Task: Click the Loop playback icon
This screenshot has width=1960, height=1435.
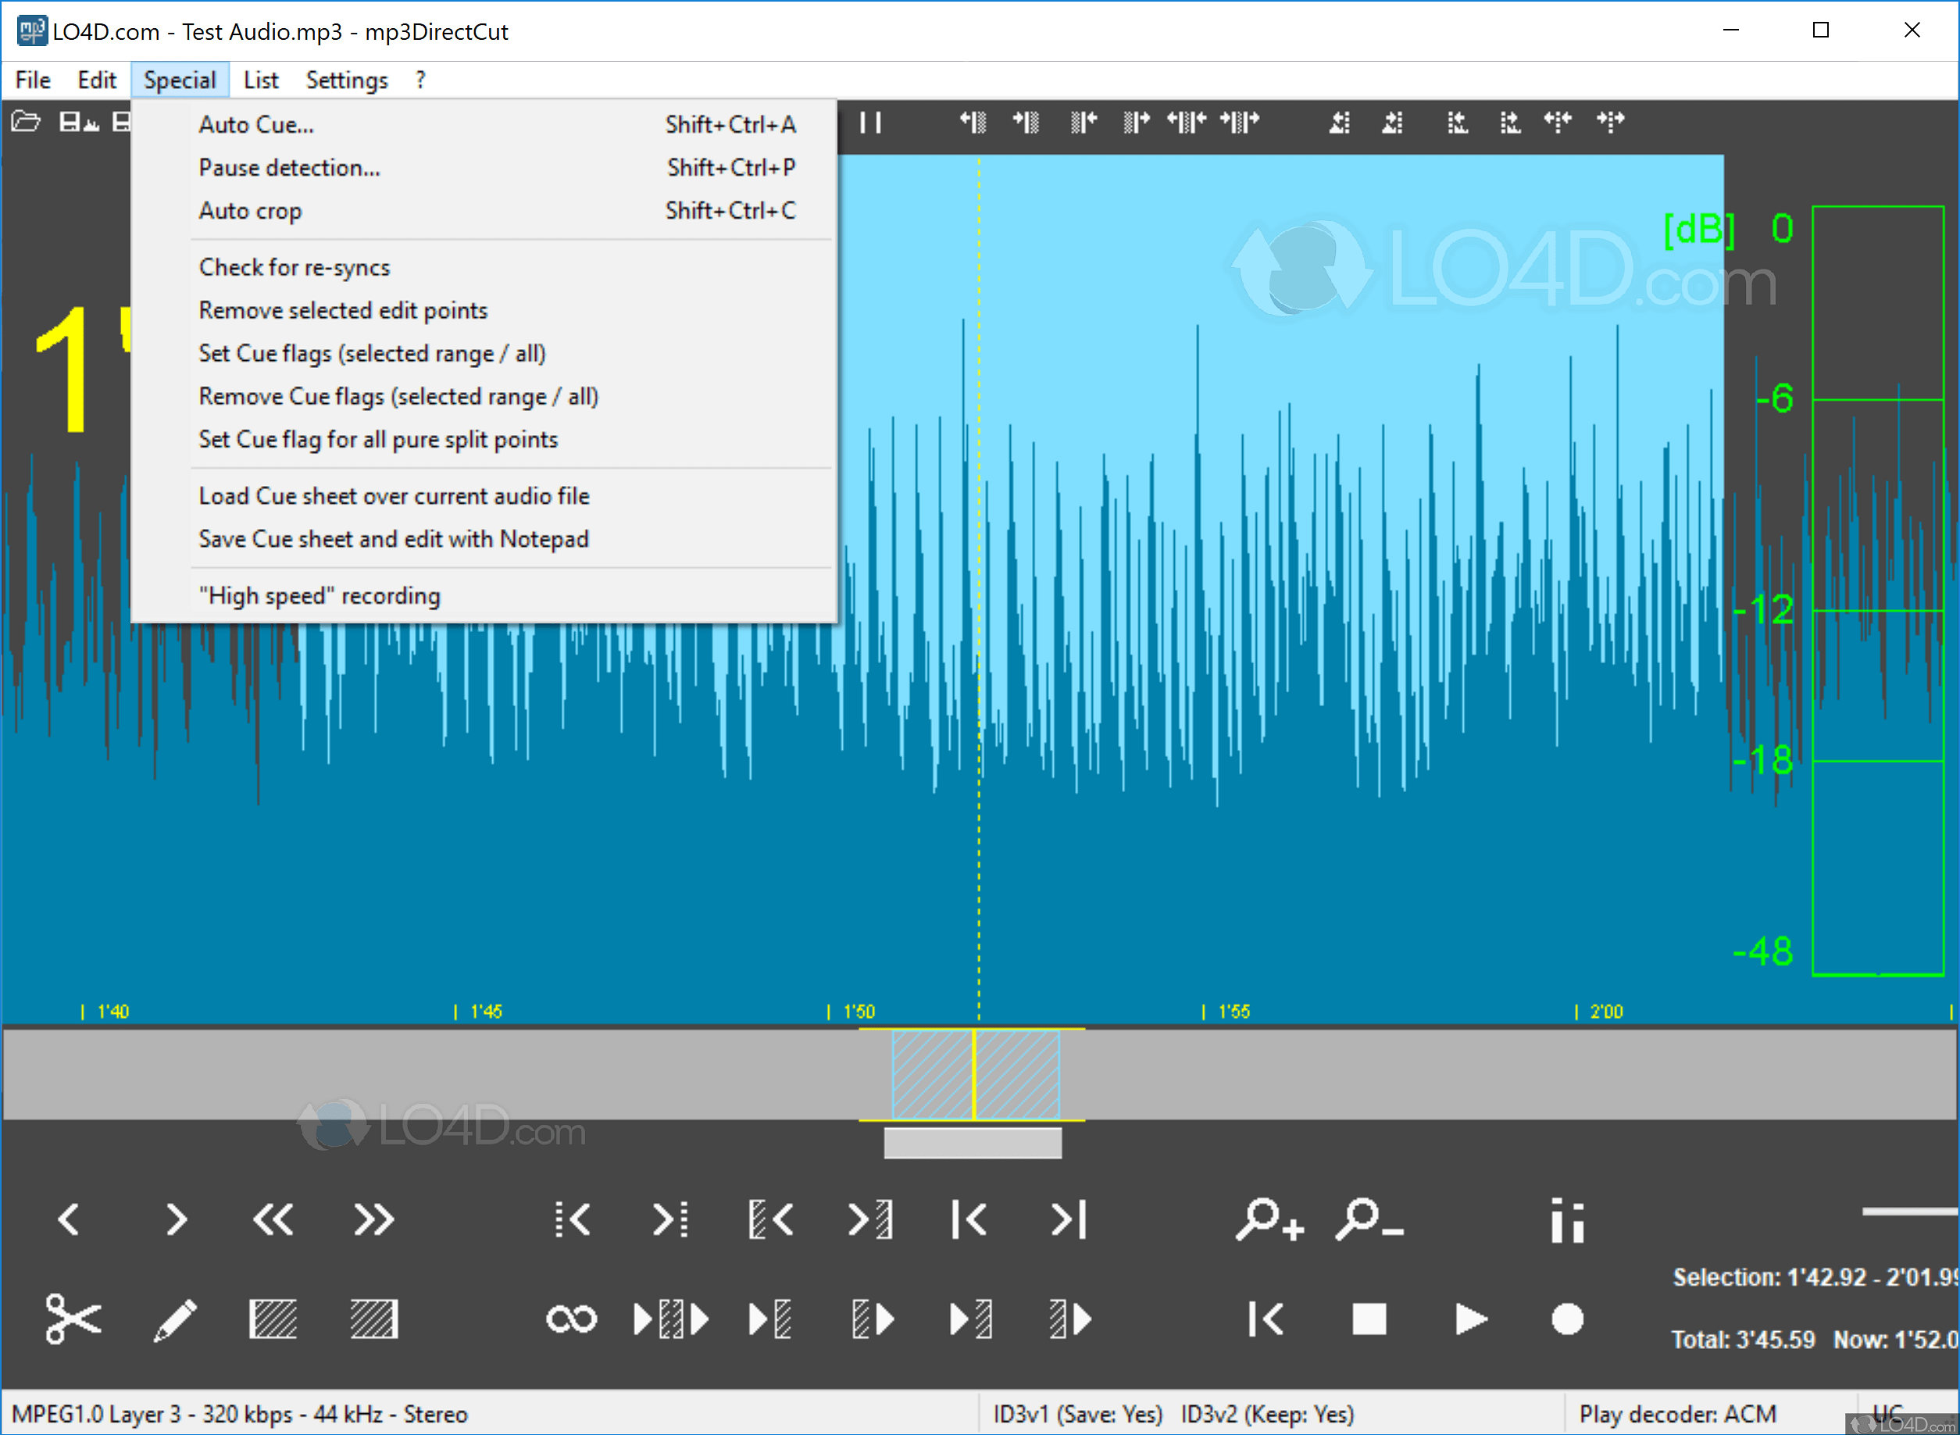Action: (x=573, y=1319)
